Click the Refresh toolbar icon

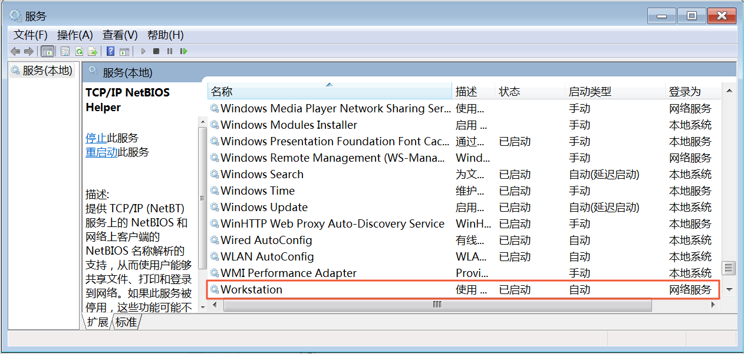(x=79, y=51)
